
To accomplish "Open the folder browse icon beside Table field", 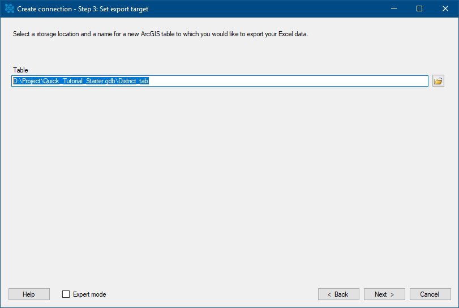I will click(x=438, y=81).
